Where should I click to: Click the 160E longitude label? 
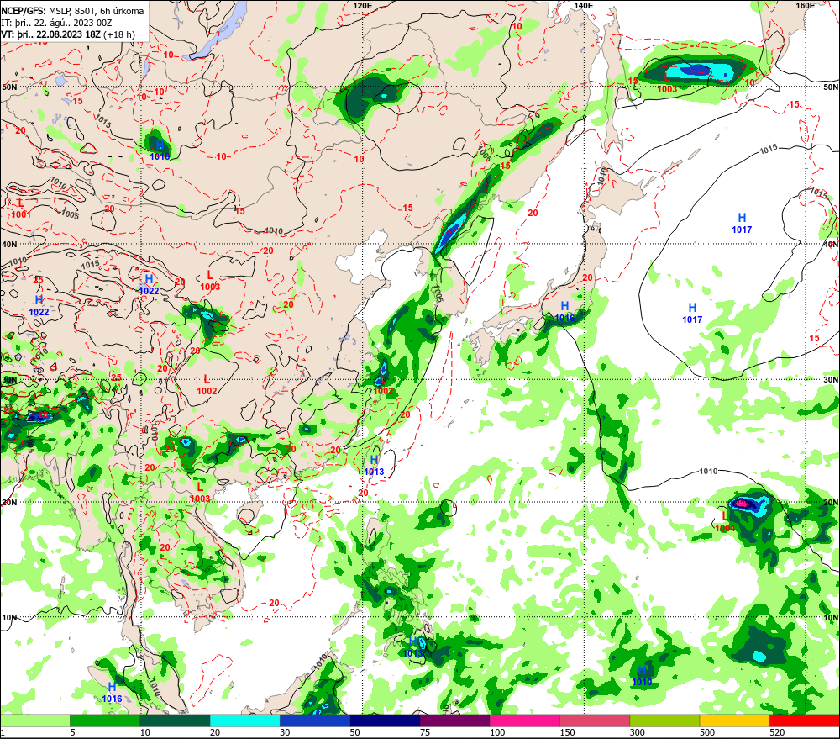805,5
